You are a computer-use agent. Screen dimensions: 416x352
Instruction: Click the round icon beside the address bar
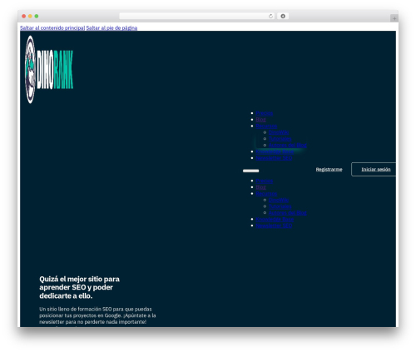coord(283,17)
